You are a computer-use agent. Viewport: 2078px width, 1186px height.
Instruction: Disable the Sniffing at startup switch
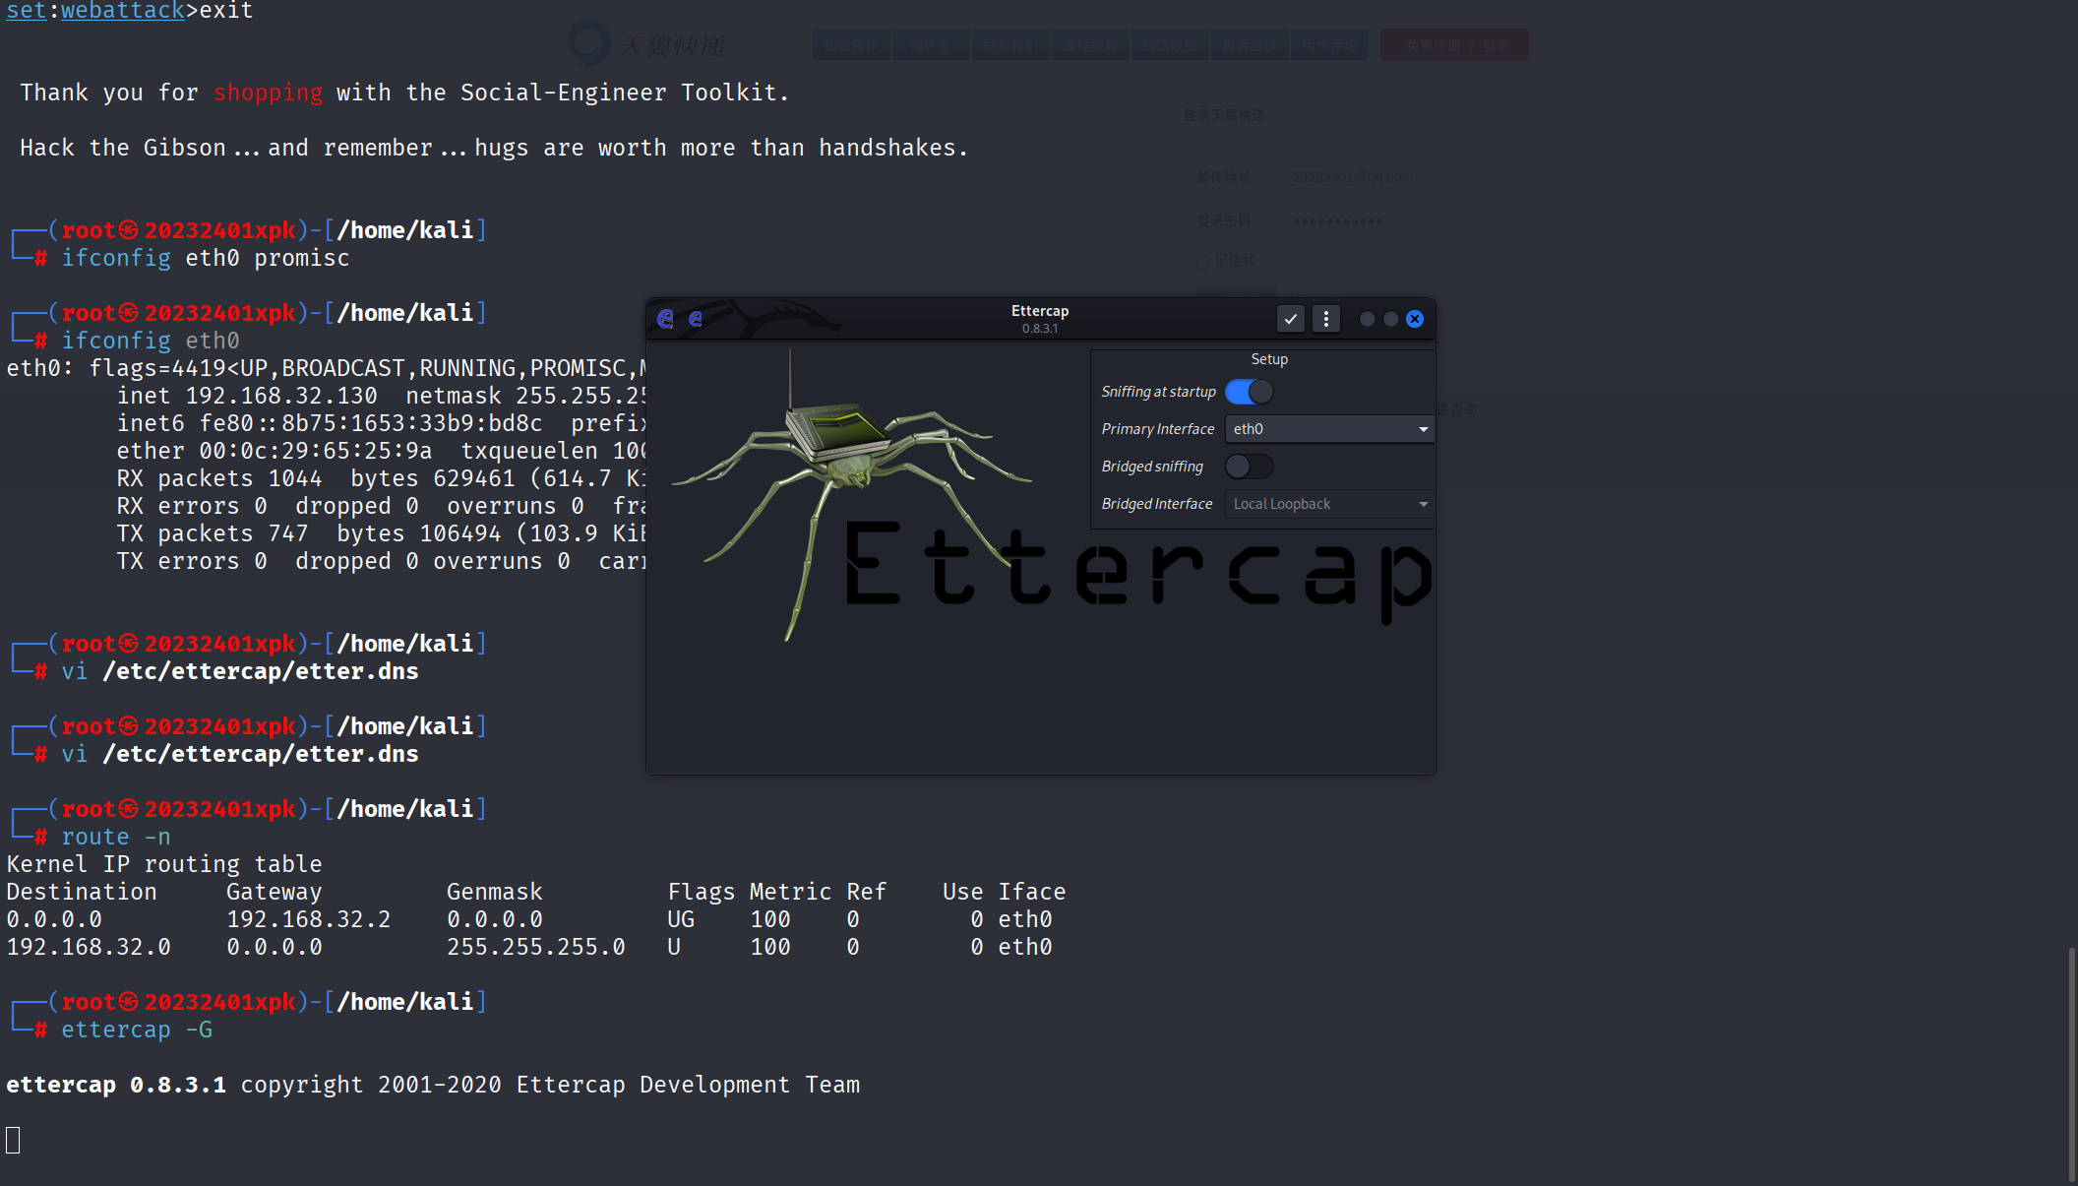click(1249, 392)
